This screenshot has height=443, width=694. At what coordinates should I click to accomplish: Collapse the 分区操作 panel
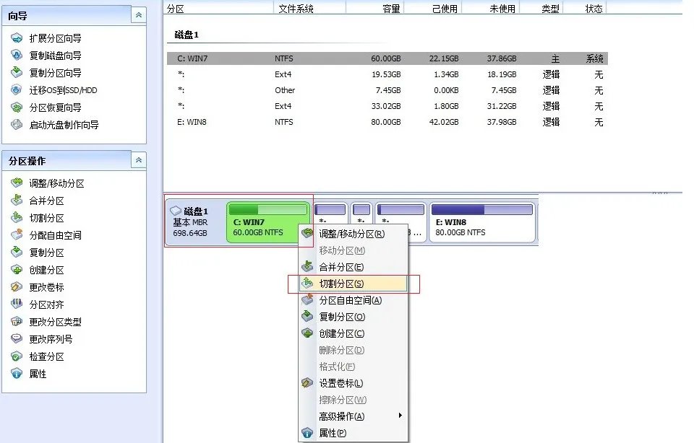pyautogui.click(x=137, y=160)
